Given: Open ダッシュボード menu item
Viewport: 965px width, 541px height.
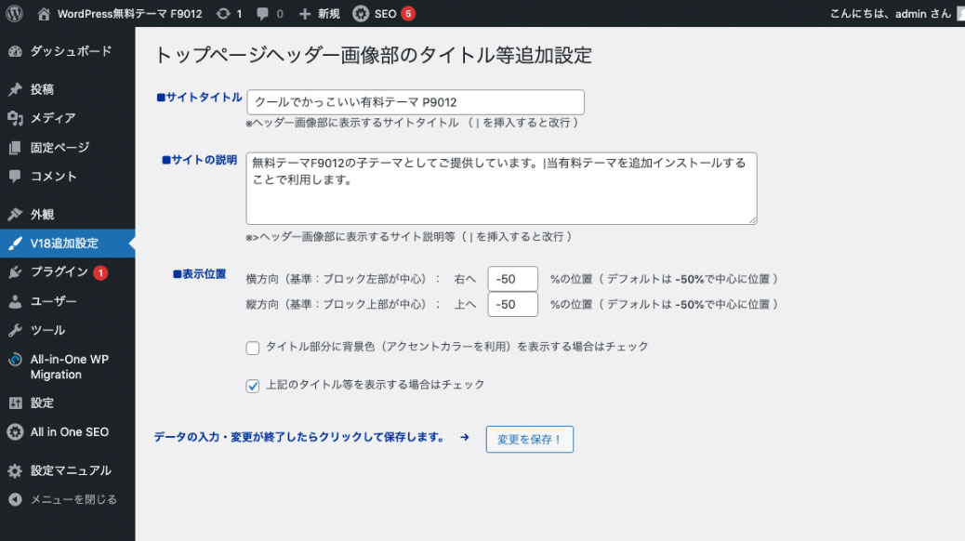Looking at the screenshot, I should (68, 52).
